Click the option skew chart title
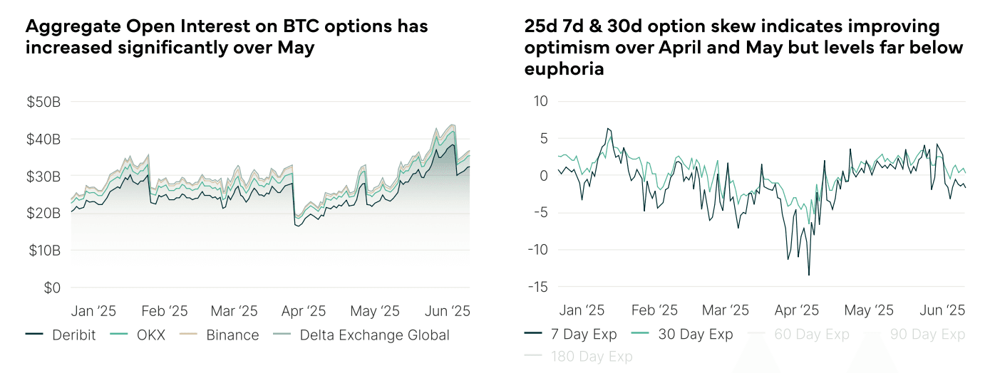Screen dimensions: 995x373 (x=743, y=48)
